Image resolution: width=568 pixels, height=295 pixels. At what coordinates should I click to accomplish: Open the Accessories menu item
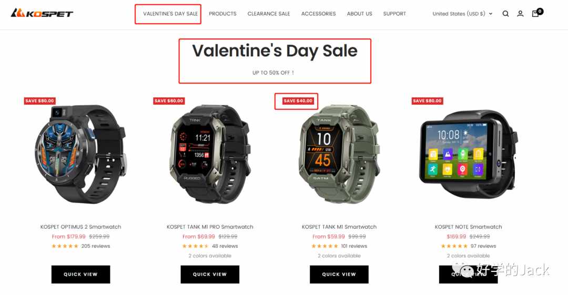pos(318,14)
